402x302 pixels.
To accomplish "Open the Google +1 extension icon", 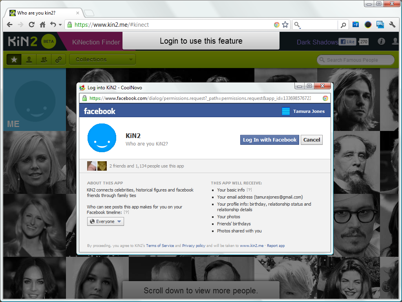I will pyautogui.click(x=355, y=24).
